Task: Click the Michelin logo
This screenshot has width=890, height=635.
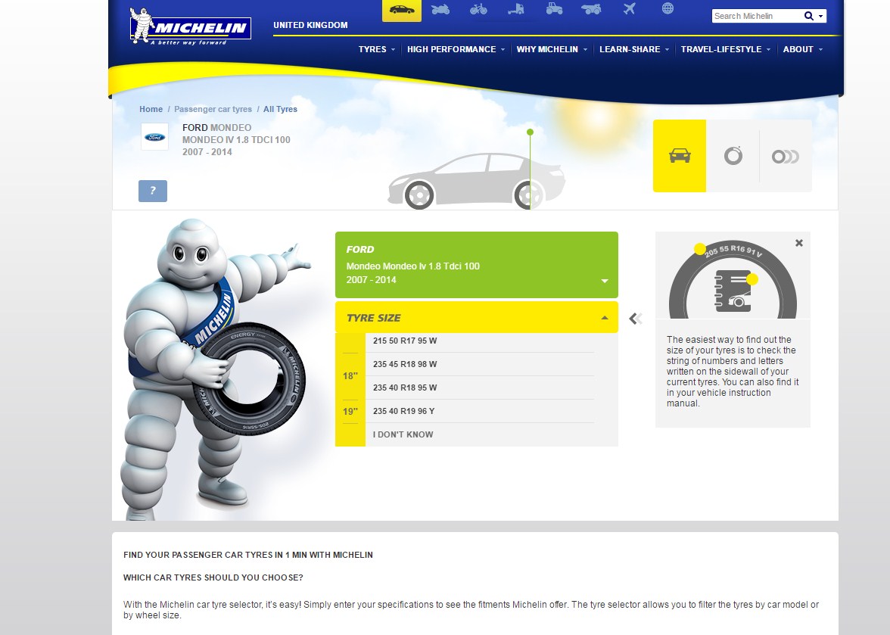Action: (x=190, y=26)
